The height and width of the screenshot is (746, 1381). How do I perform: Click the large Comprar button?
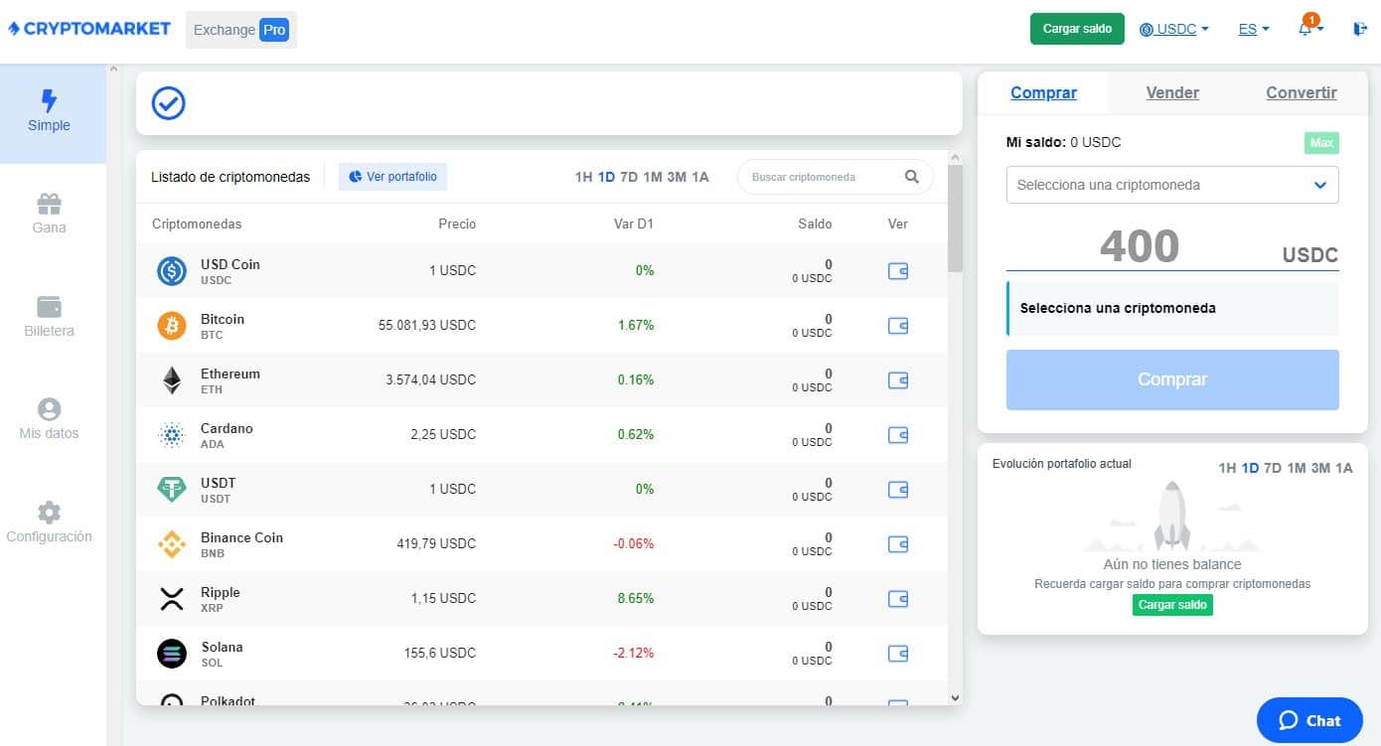click(1172, 379)
